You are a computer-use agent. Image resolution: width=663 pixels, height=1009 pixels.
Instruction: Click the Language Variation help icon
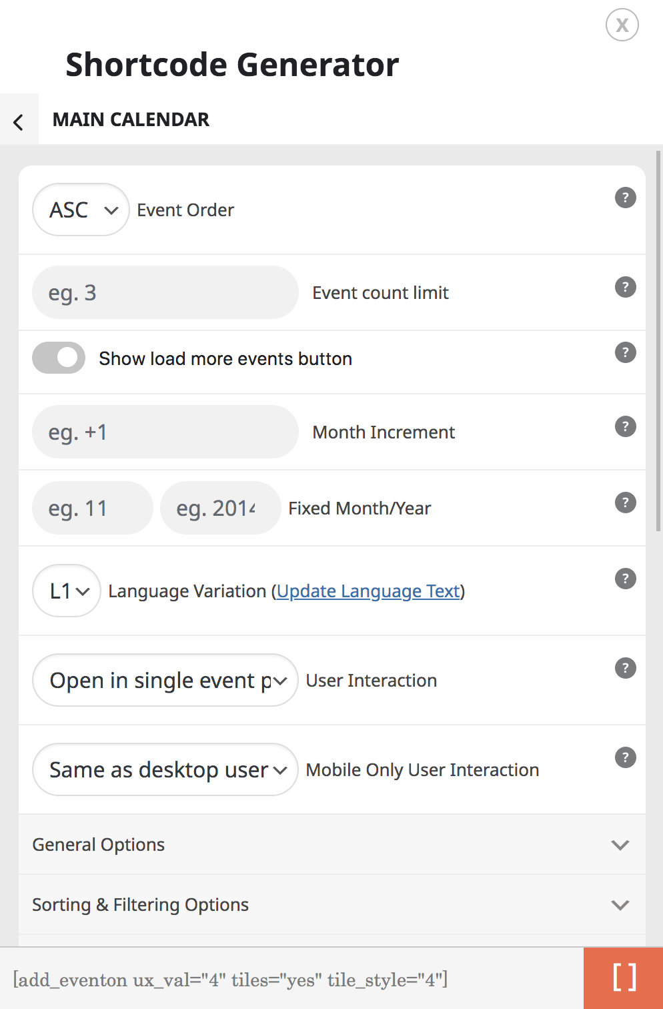click(625, 579)
